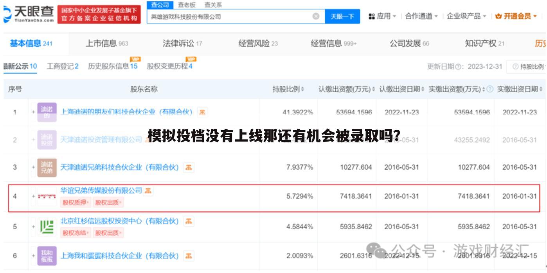The width and height of the screenshot is (547, 273).
Task: Select the 工商登记 2 sub-tab
Action: 63,66
